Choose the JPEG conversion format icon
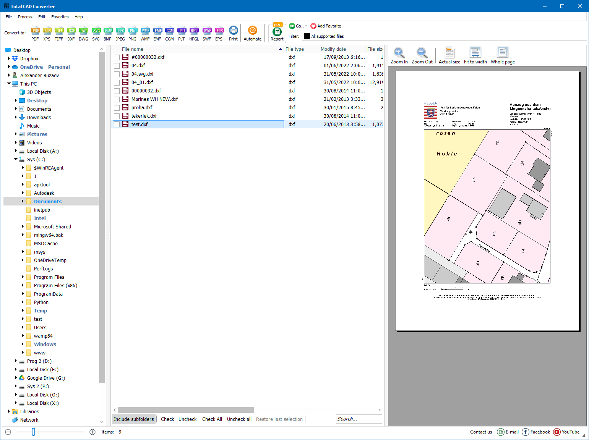The image size is (589, 440). (120, 33)
